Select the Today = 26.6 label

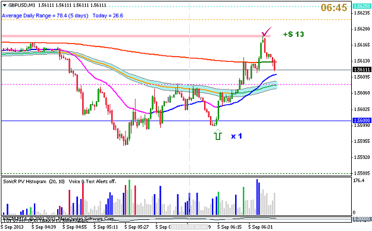(108, 15)
